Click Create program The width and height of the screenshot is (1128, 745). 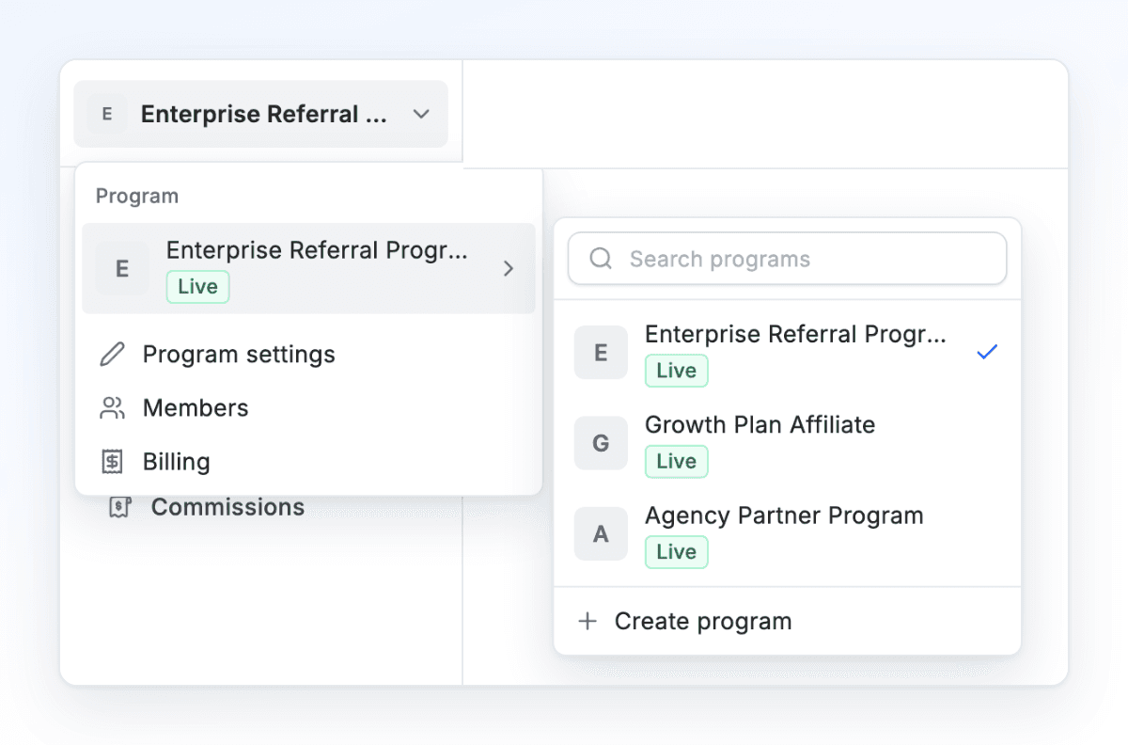[787, 622]
